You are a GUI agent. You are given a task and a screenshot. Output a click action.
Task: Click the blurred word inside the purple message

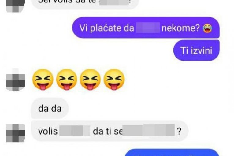pos(148,28)
